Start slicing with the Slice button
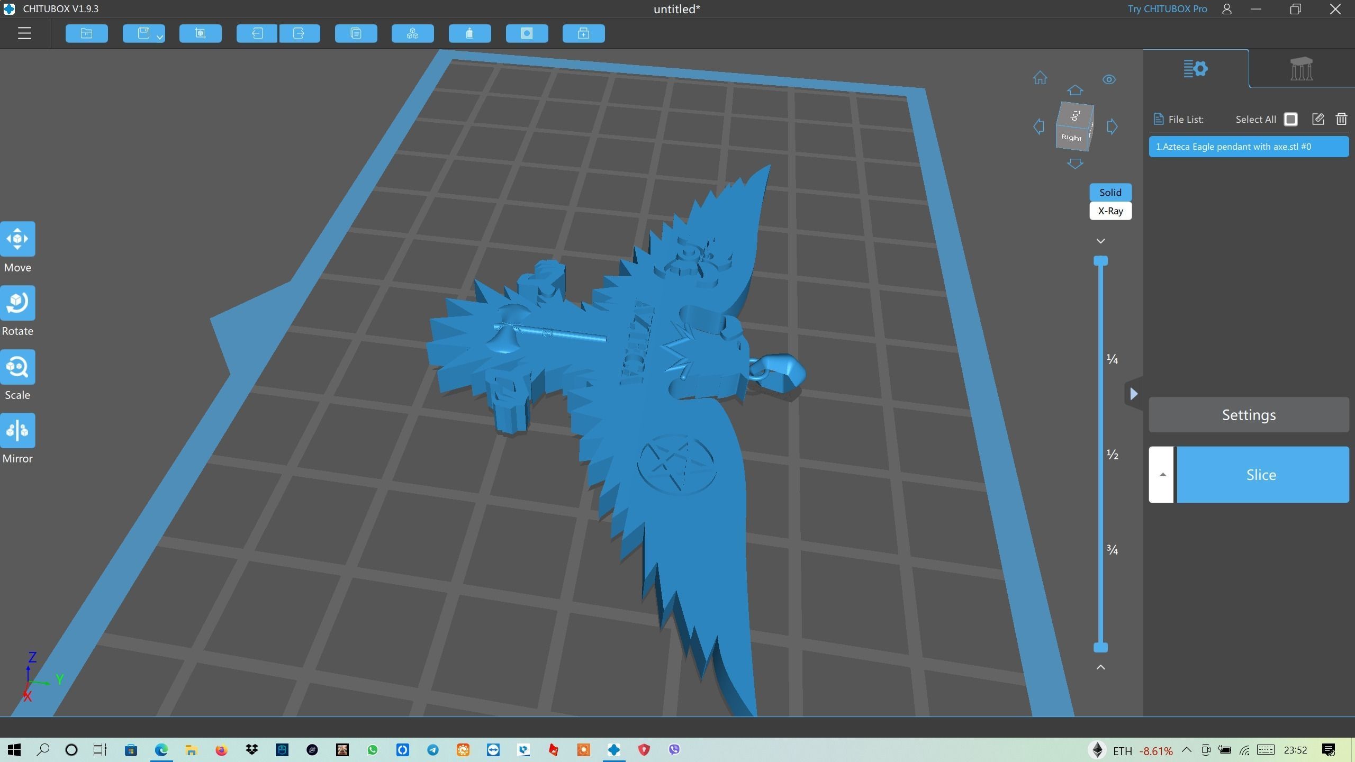 click(x=1260, y=475)
